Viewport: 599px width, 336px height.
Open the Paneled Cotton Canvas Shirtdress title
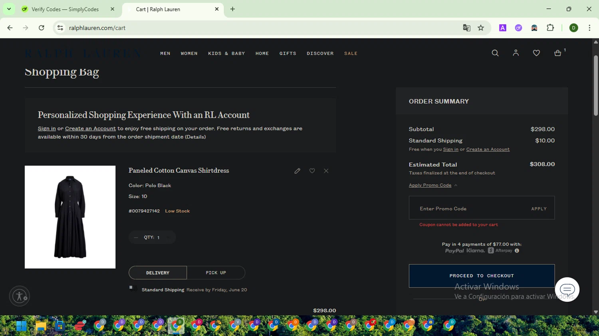(179, 171)
